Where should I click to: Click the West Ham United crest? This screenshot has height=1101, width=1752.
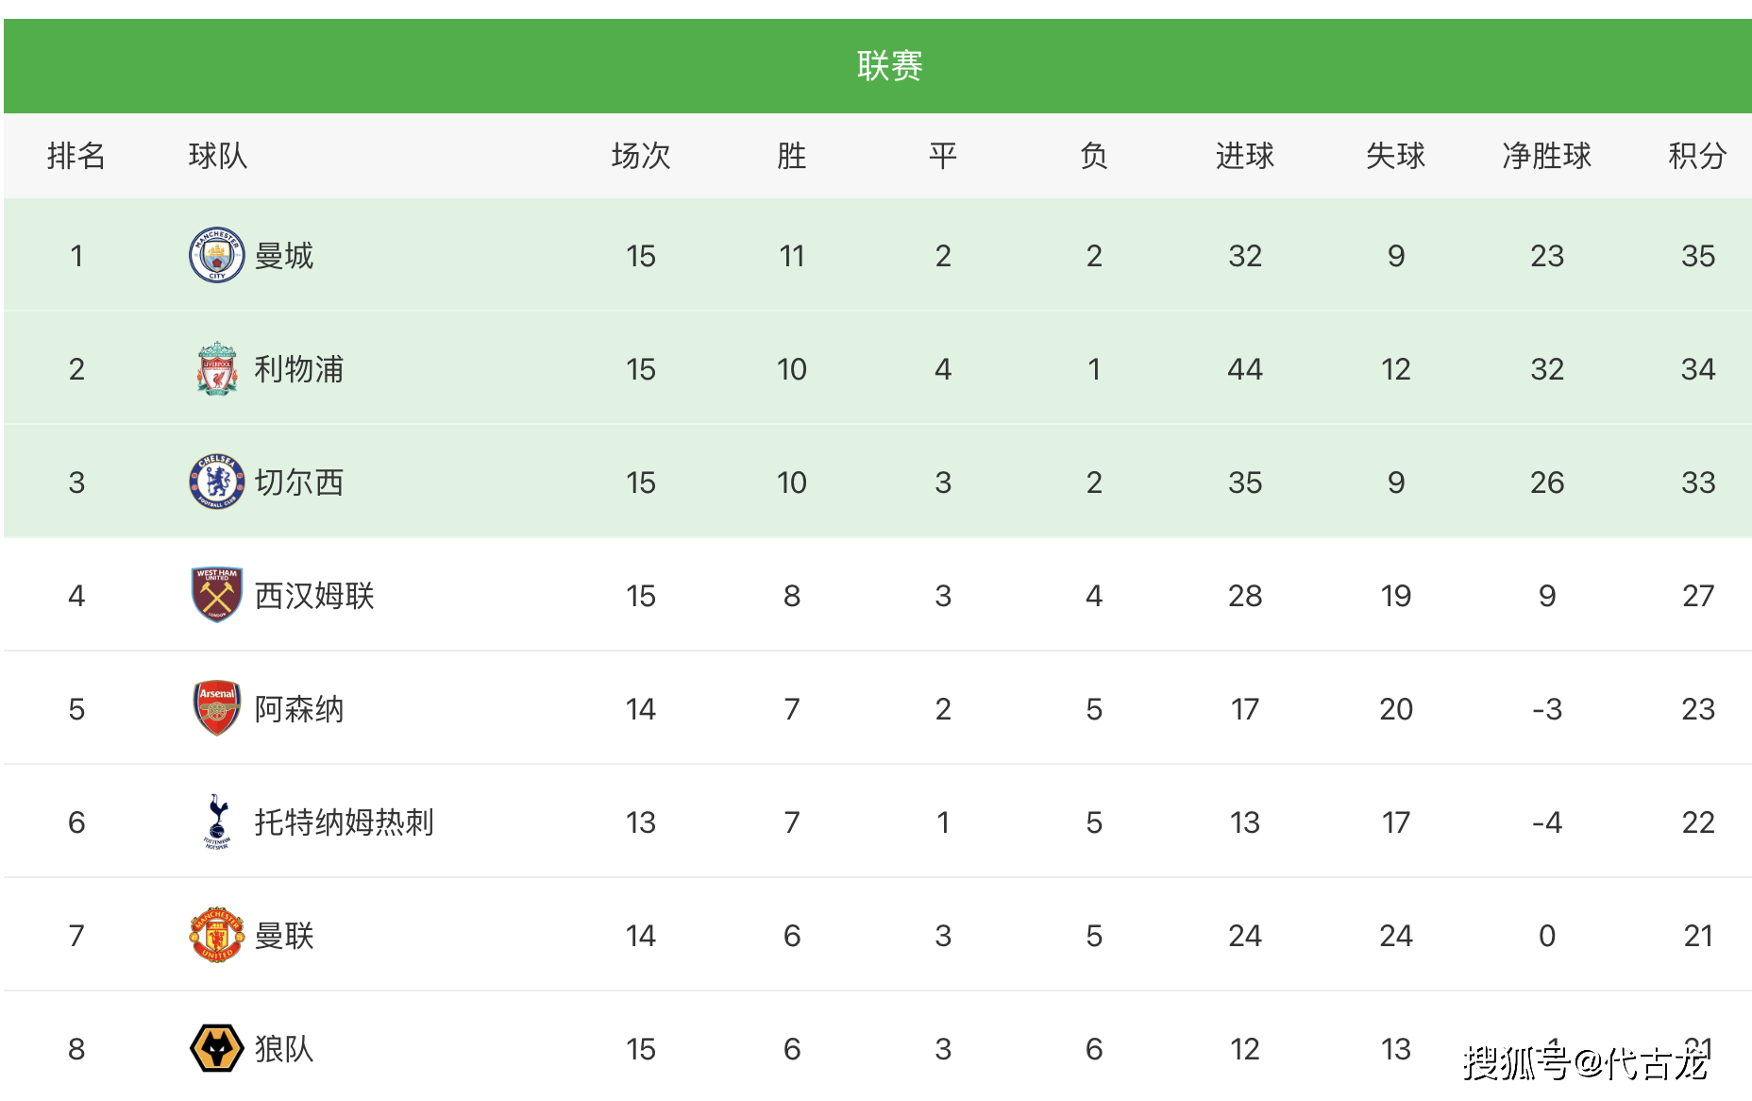[x=217, y=595]
